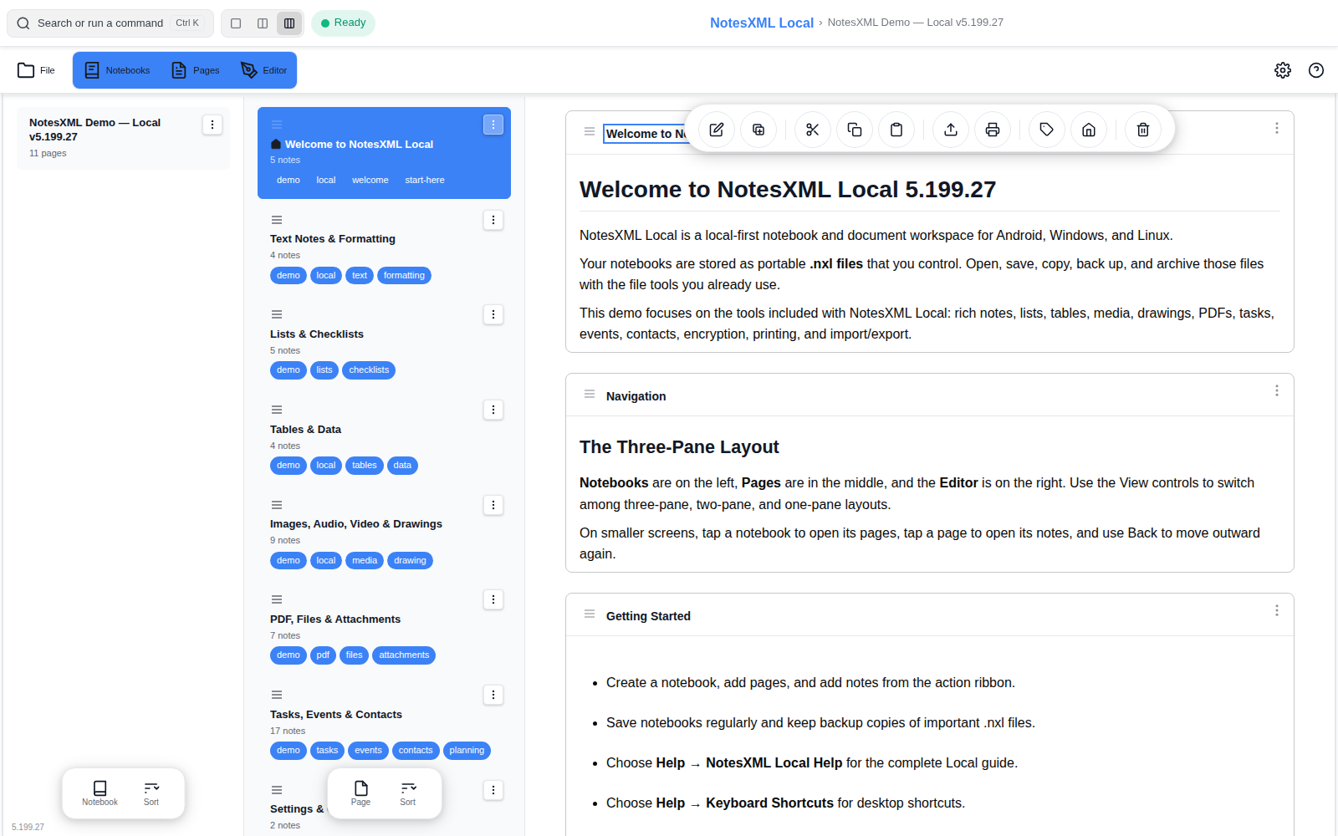This screenshot has width=1338, height=836.
Task: Select the NotesXML Demo — Local notebook
Action: click(x=123, y=138)
